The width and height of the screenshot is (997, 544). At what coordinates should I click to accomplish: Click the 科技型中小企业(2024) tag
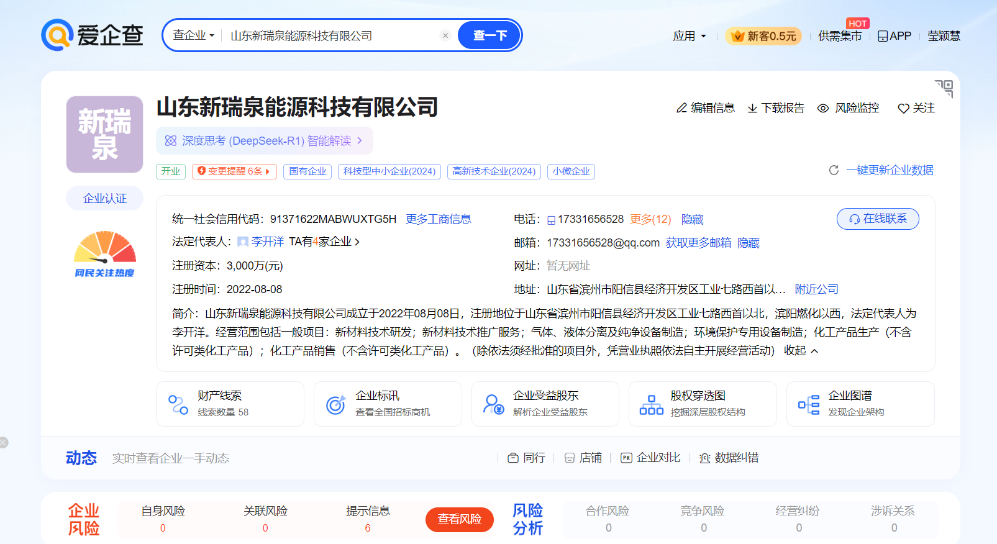(x=389, y=171)
